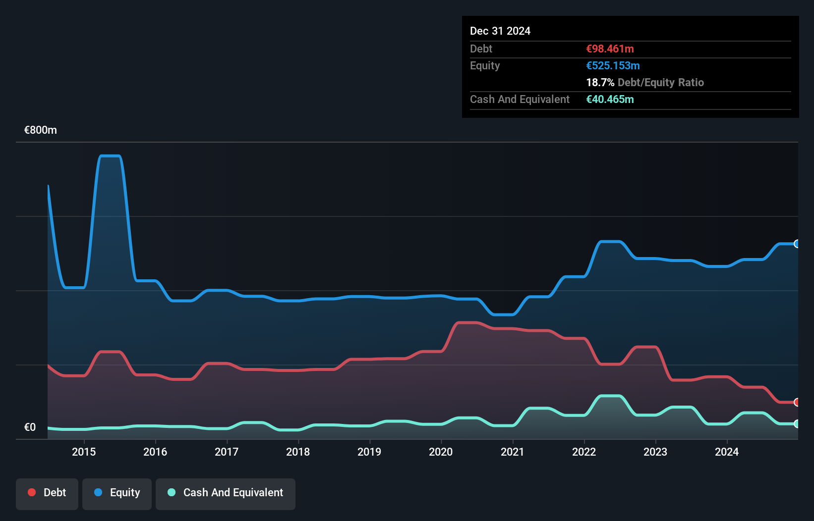Click the Cash And Equivalent tooltip label

[520, 99]
